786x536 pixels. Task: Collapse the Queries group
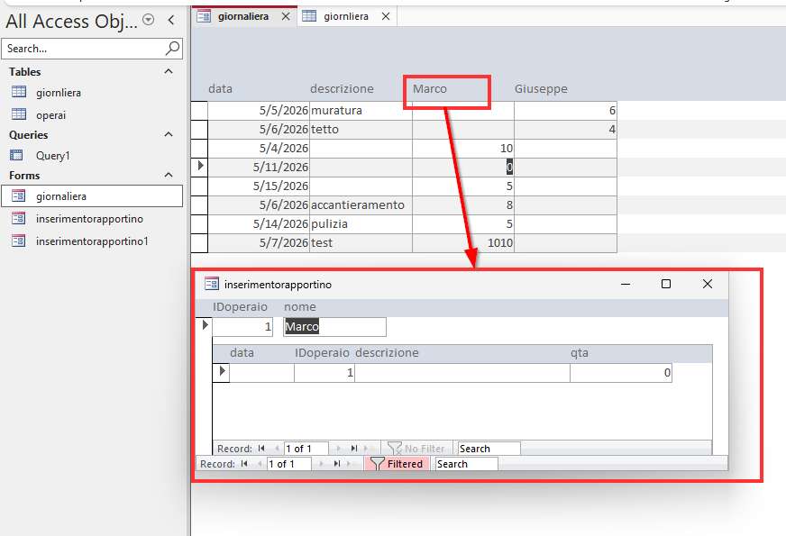[169, 135]
